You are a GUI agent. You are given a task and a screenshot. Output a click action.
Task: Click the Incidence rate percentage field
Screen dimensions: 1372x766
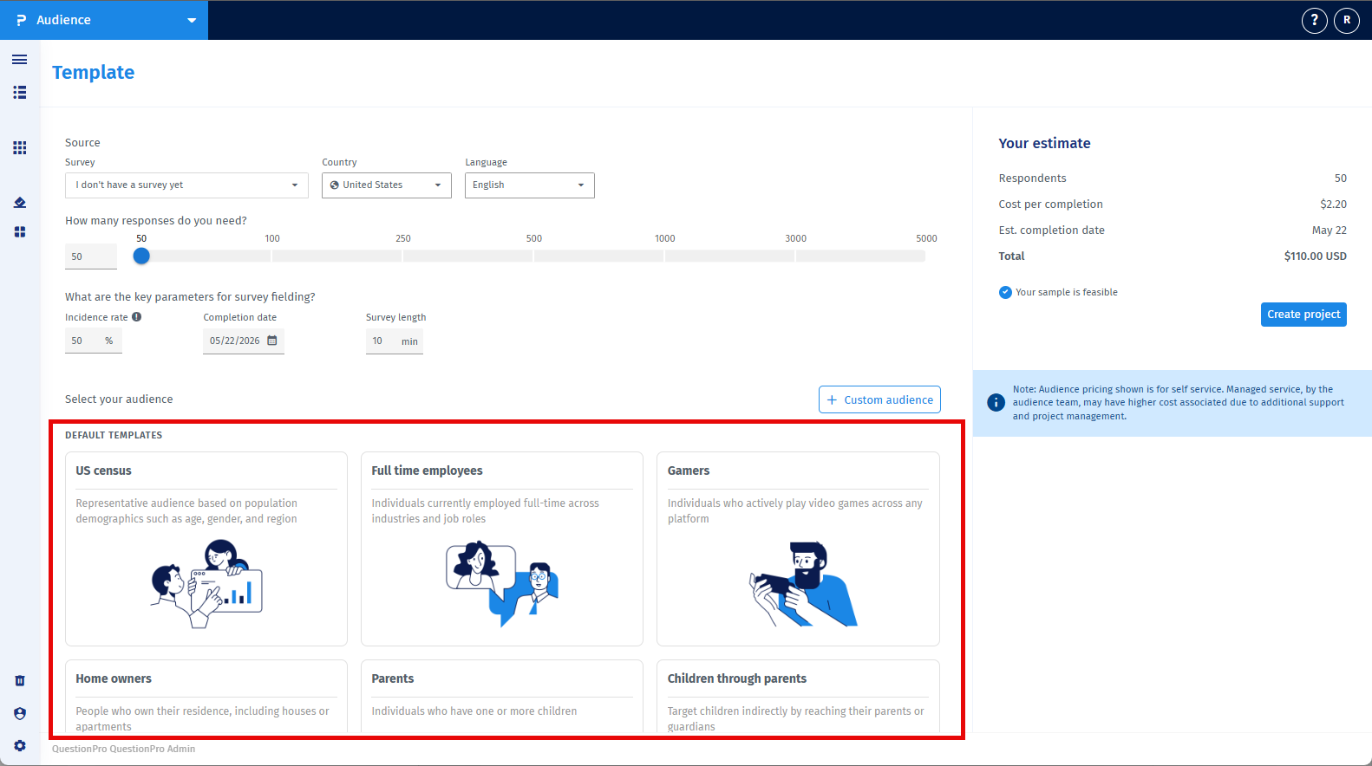94,341
